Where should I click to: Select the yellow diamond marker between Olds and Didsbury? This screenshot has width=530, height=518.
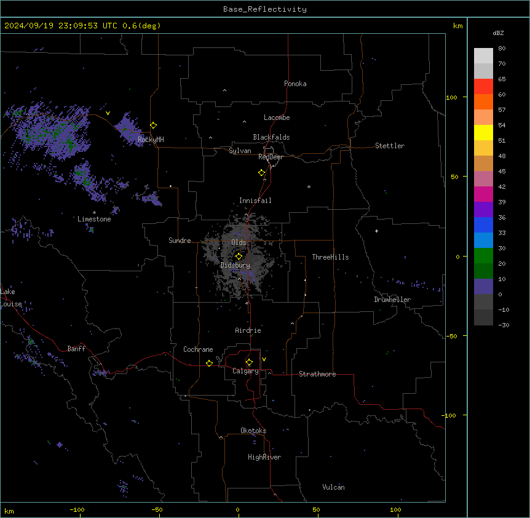coord(239,256)
